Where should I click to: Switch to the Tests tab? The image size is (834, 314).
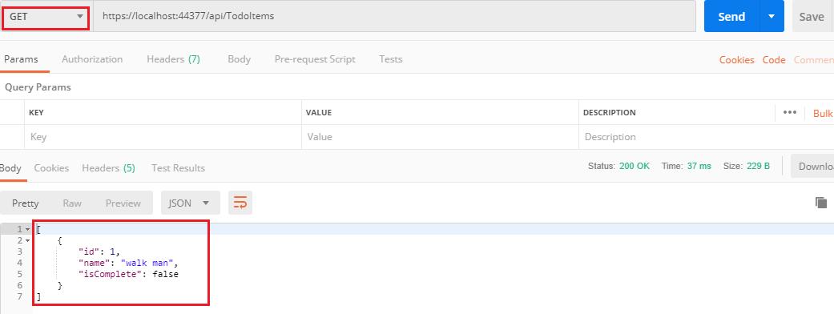point(390,59)
